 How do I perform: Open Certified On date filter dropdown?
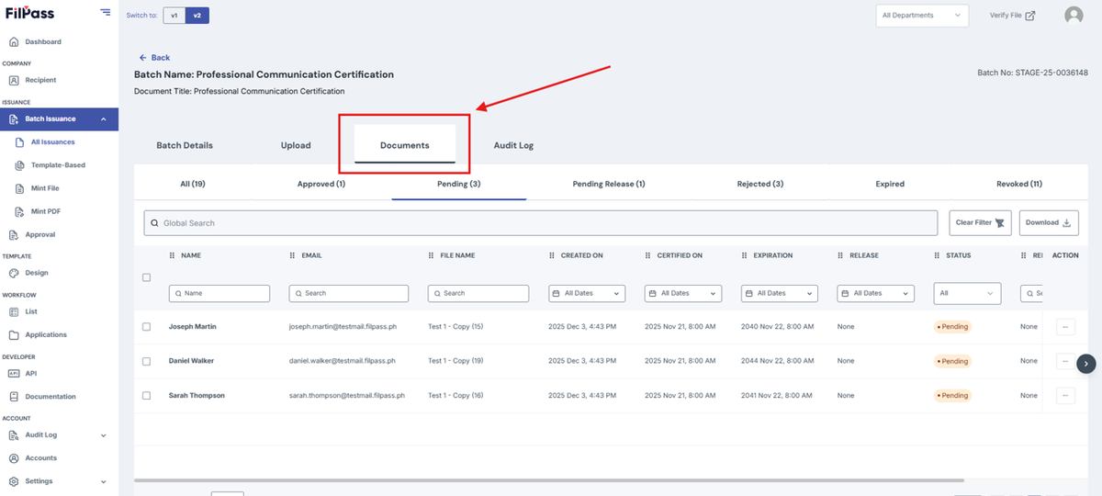tap(683, 293)
